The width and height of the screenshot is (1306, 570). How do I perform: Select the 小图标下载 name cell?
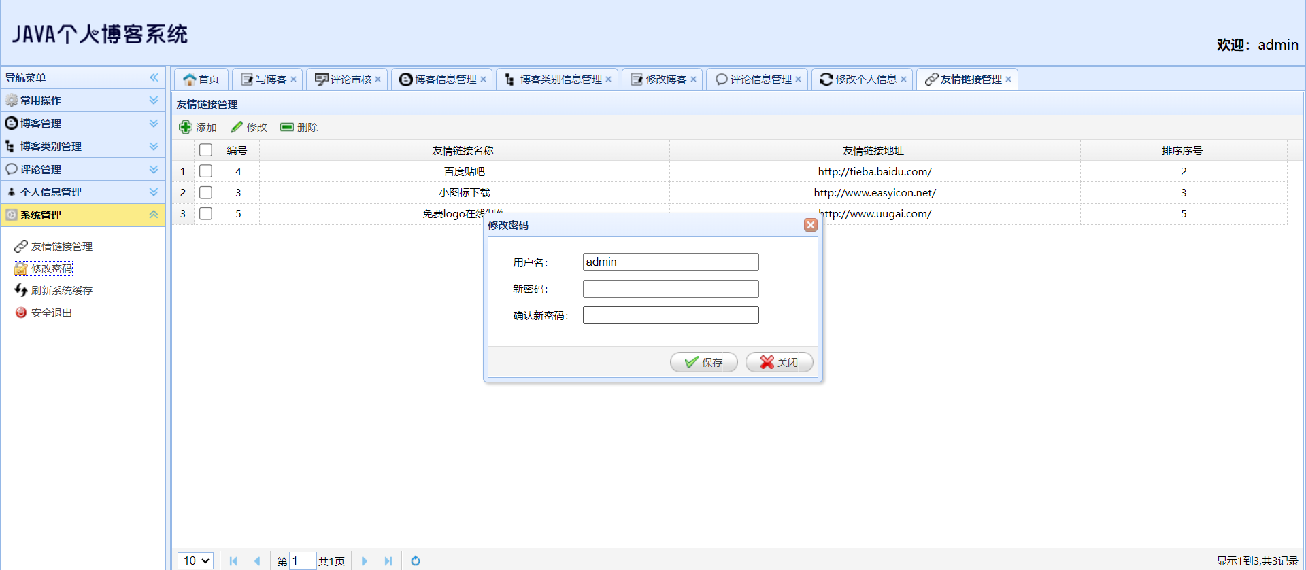pyautogui.click(x=464, y=192)
